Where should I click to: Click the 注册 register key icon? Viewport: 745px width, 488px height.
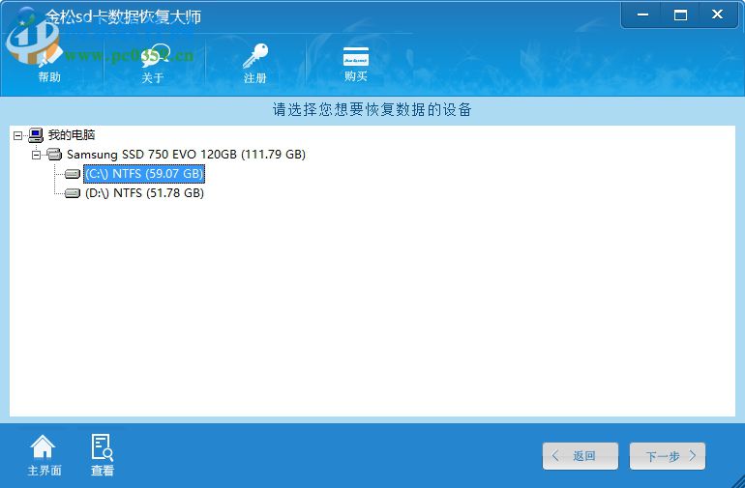255,56
